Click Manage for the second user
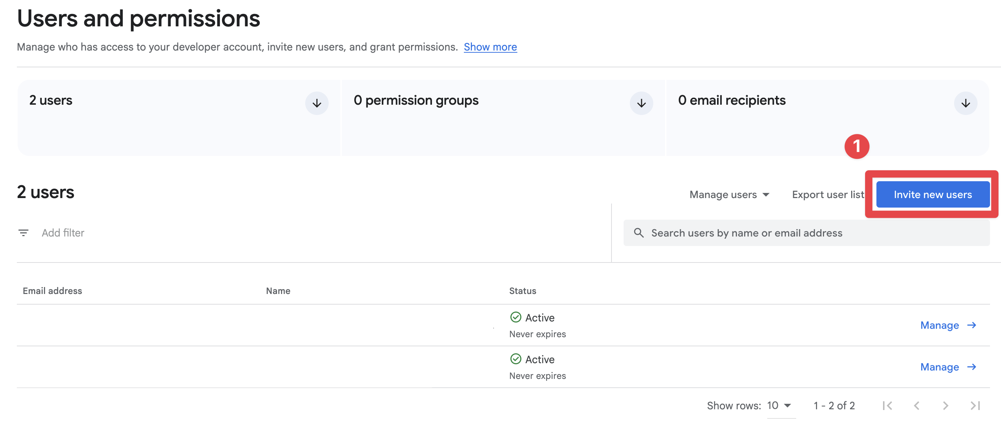The width and height of the screenshot is (1001, 432). tap(939, 367)
